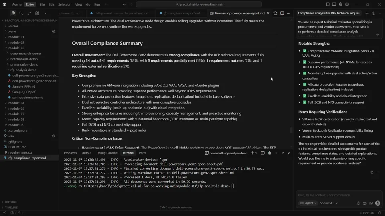Click the Cursor Tab status item
The width and height of the screenshot is (385, 216).
click(367, 213)
